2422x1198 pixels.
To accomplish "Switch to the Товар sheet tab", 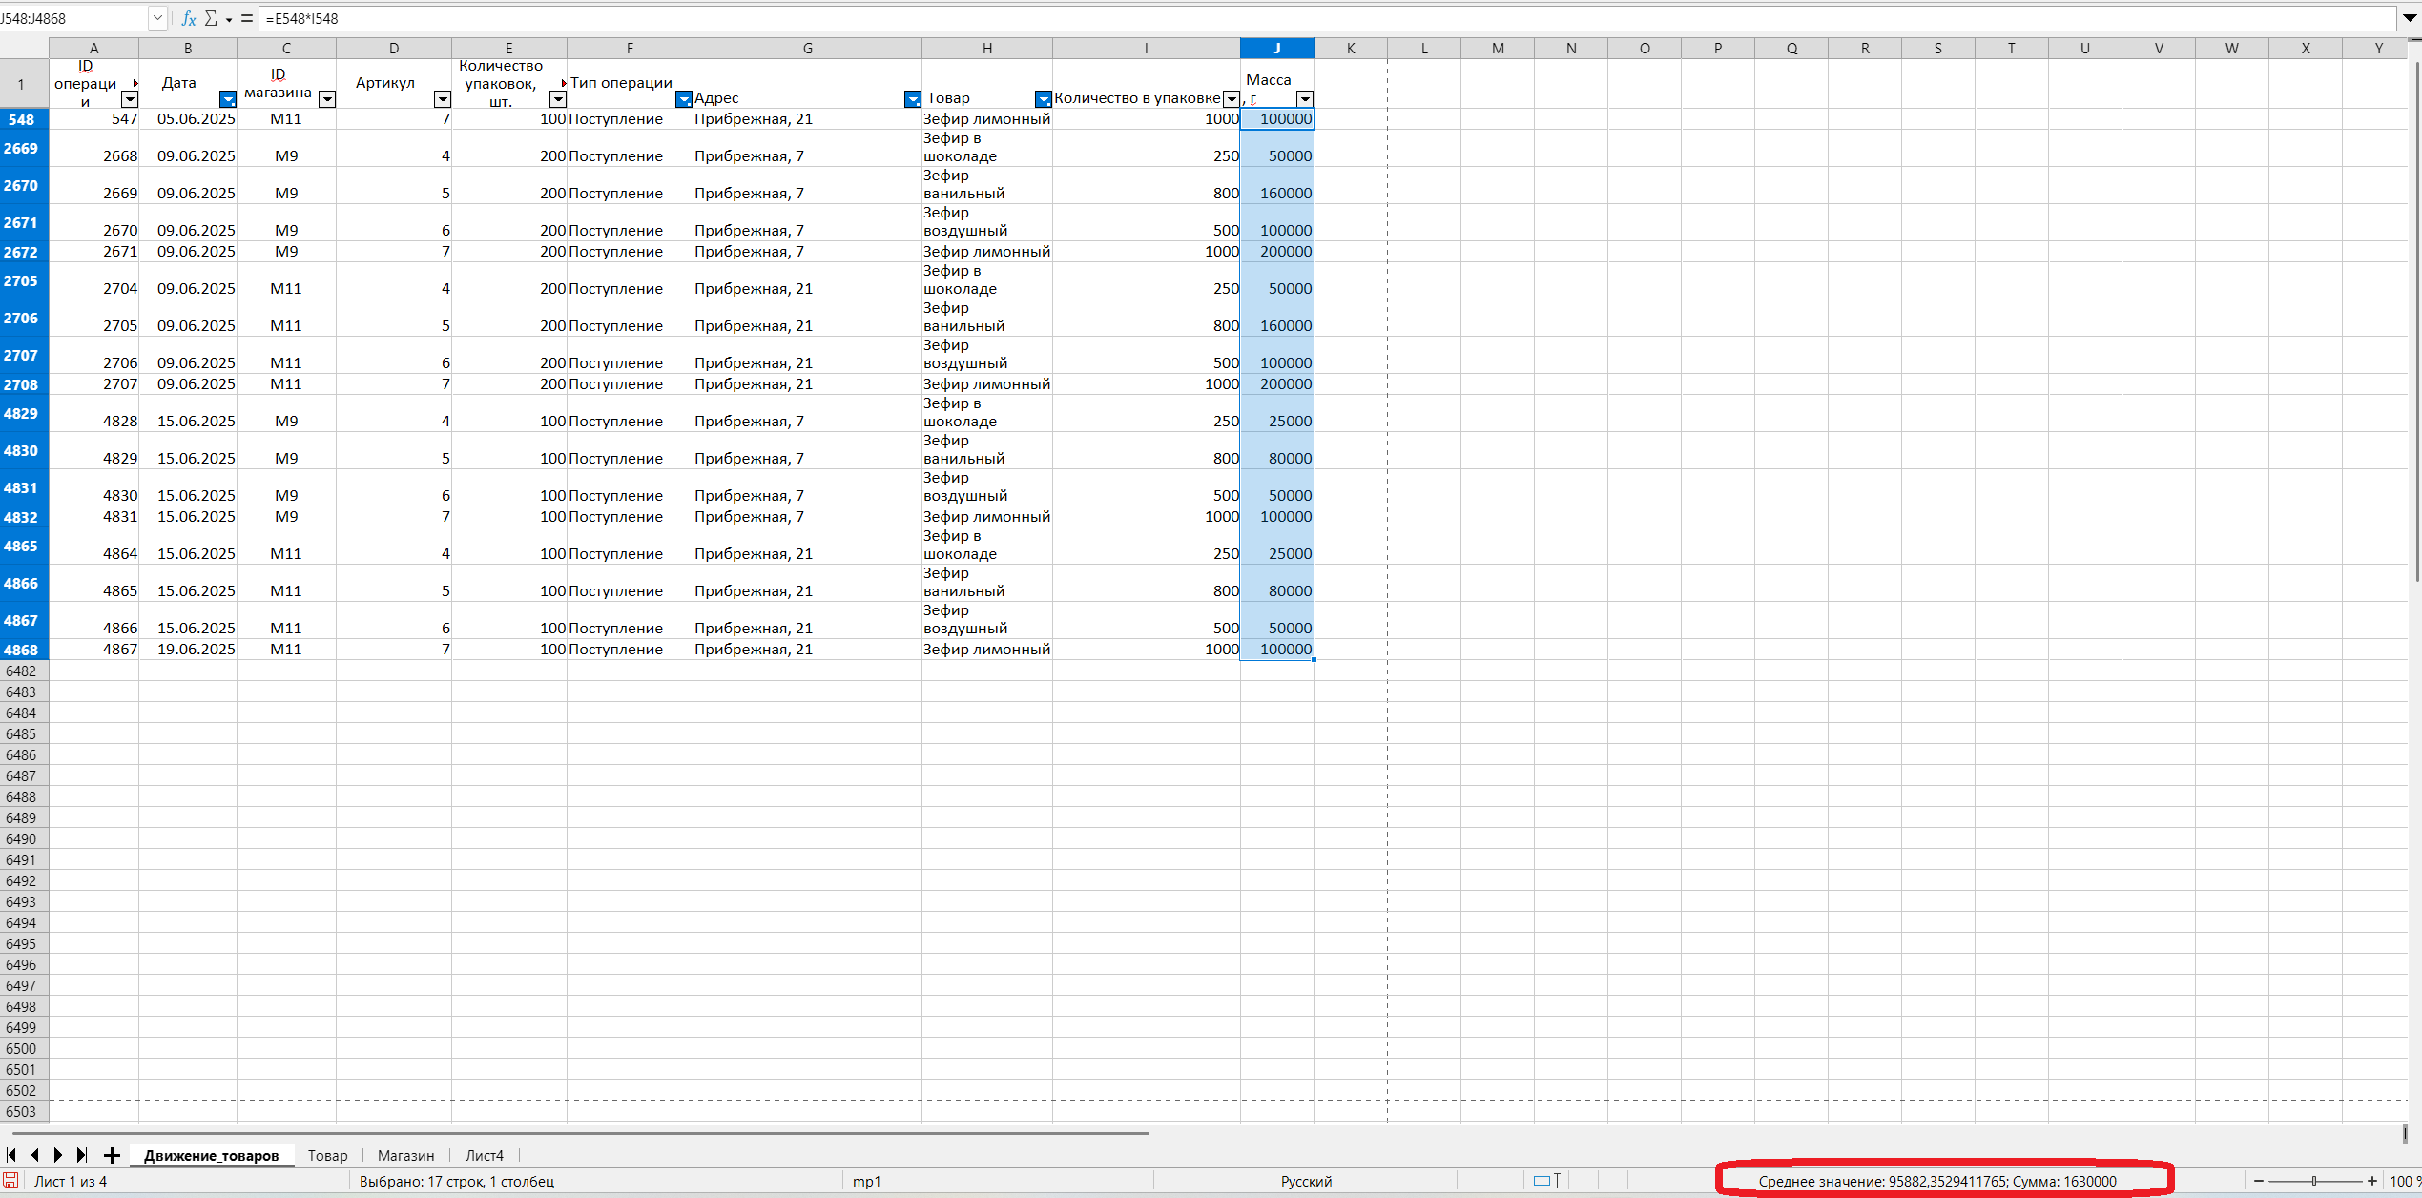I will coord(328,1155).
